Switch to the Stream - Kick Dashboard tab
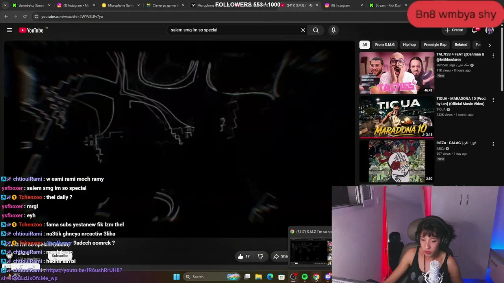504x283 pixels. tap(386, 6)
